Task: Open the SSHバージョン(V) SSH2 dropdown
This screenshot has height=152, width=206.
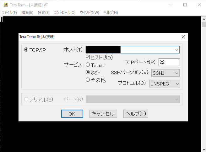Action: tap(165, 73)
